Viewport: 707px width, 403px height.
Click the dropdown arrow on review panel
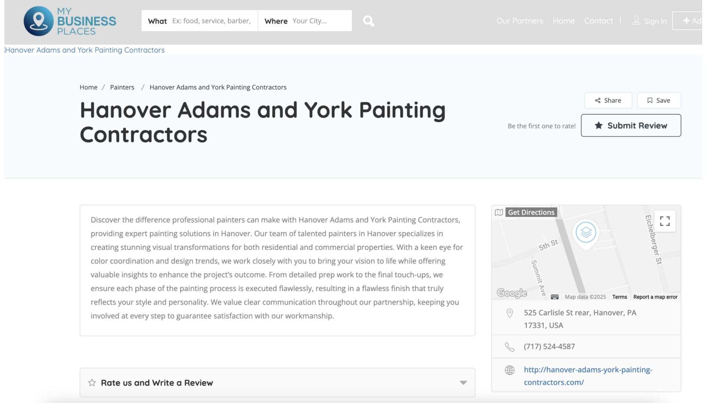463,383
